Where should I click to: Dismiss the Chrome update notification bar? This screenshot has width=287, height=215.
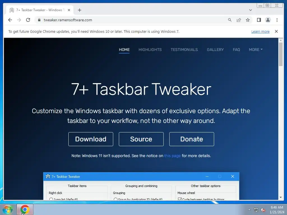click(x=276, y=31)
